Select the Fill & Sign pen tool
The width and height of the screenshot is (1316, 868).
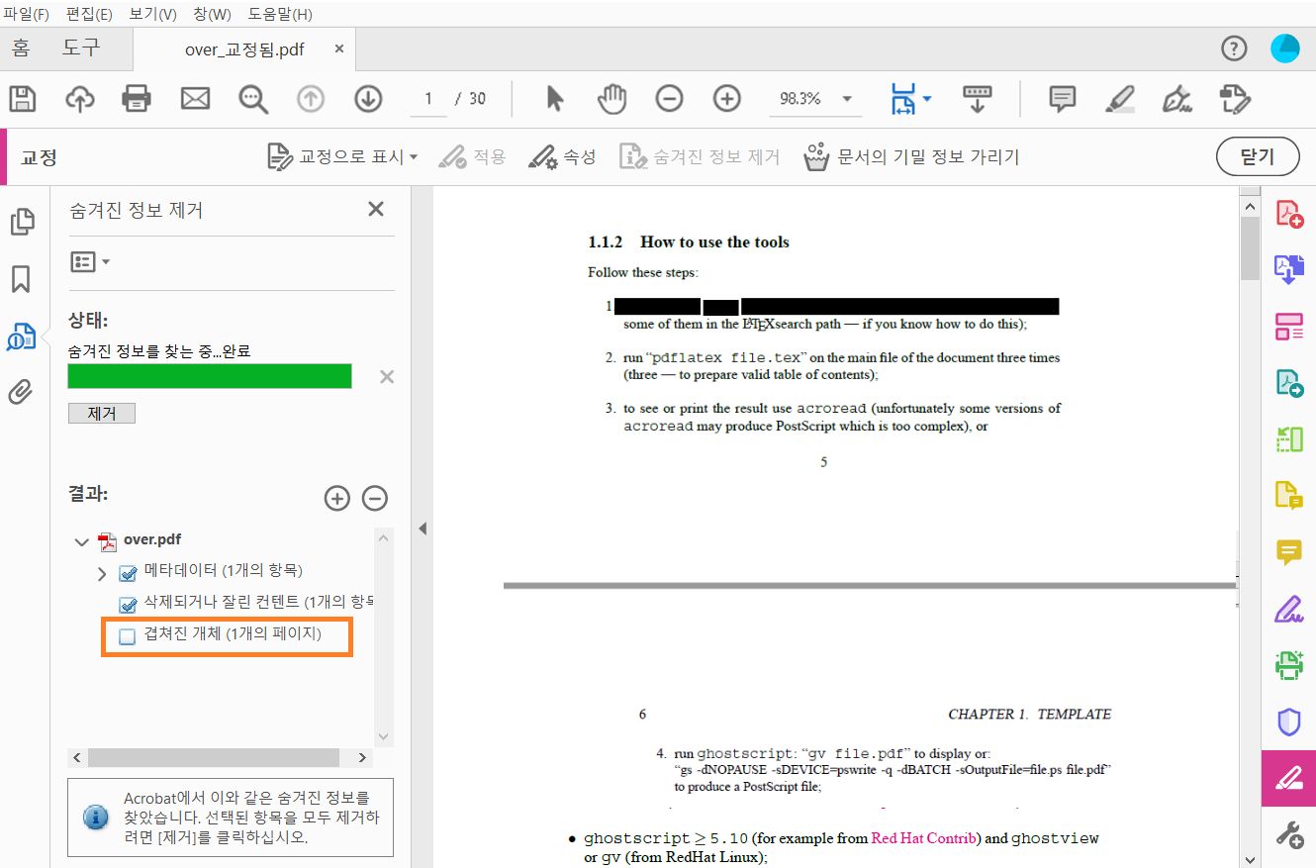tap(1288, 608)
